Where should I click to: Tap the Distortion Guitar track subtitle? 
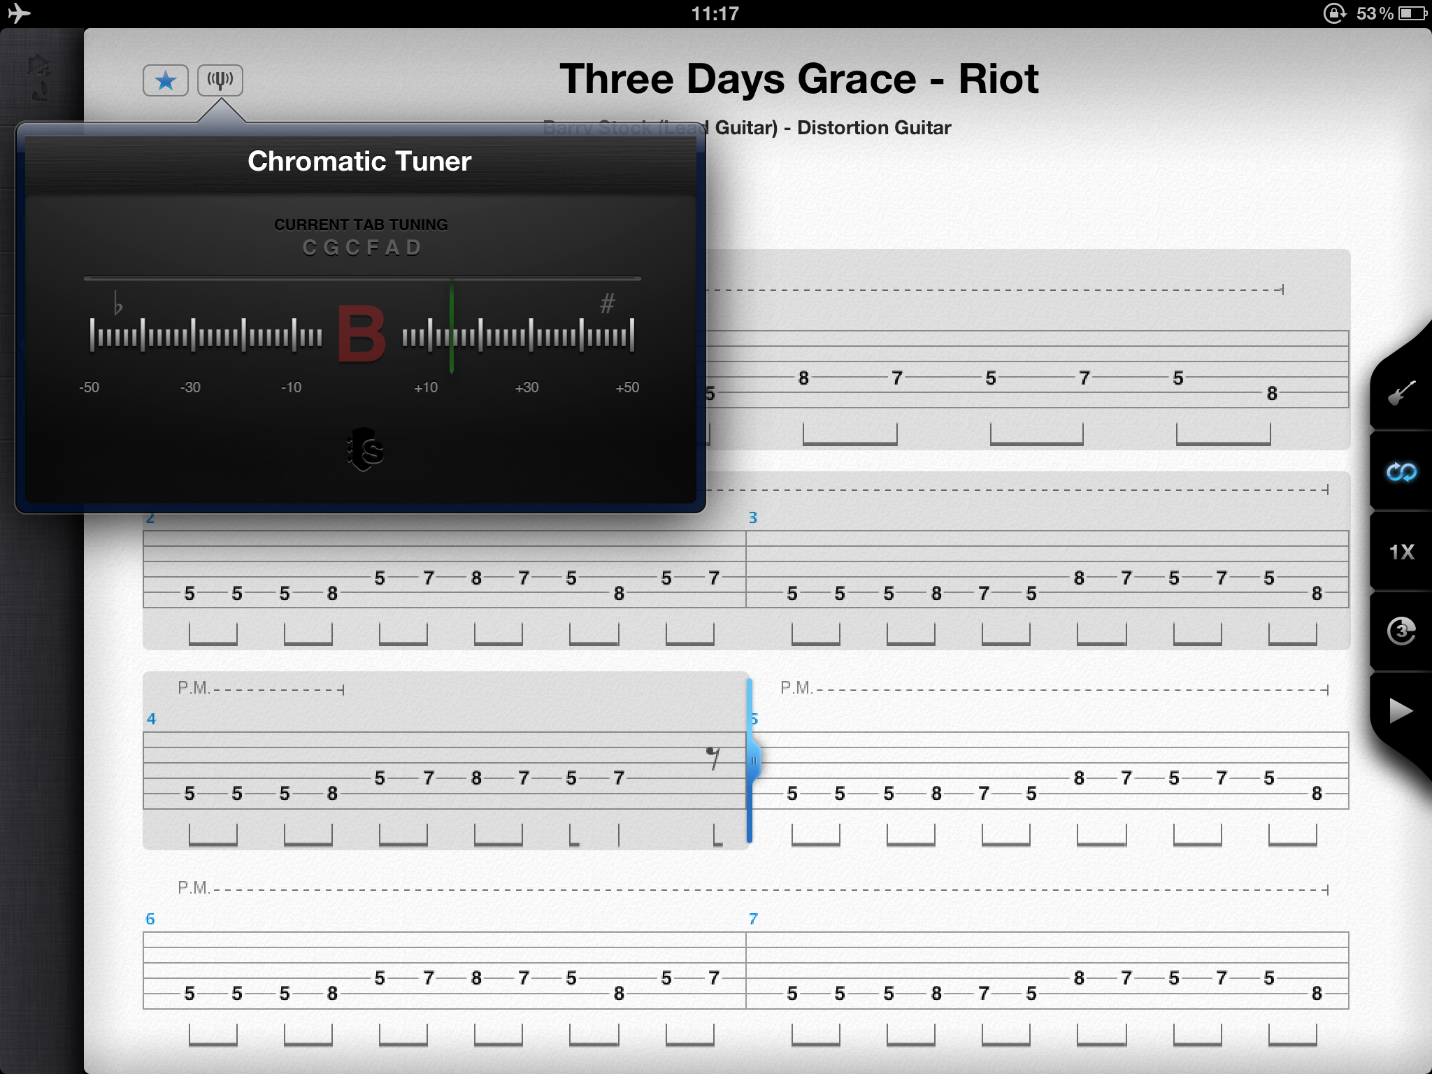click(x=873, y=128)
